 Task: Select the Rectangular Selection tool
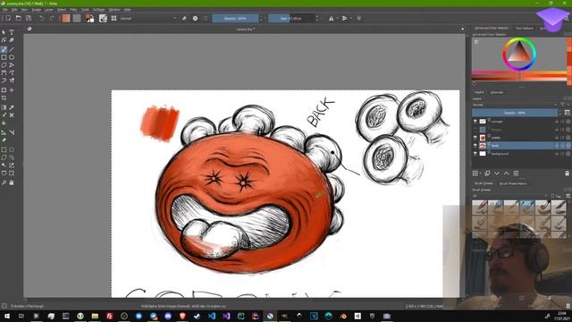[4, 149]
